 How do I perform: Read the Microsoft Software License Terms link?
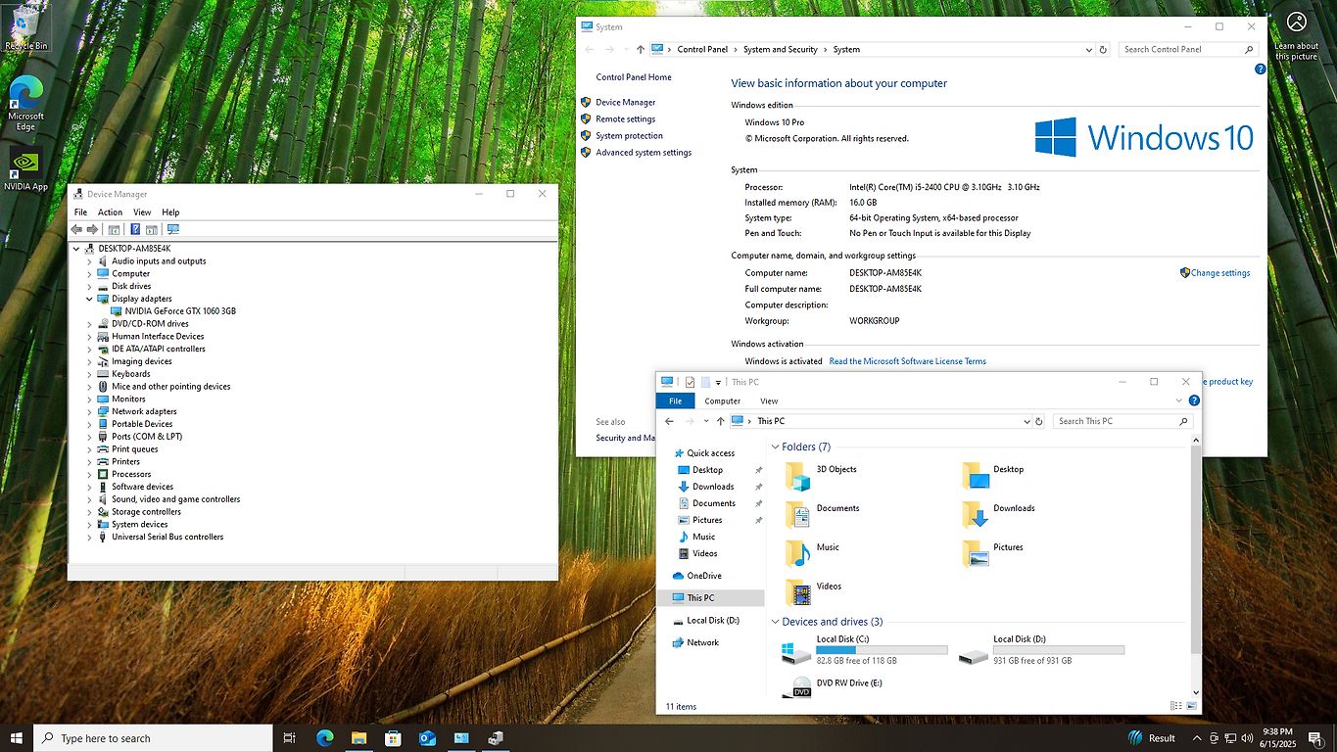[907, 361]
